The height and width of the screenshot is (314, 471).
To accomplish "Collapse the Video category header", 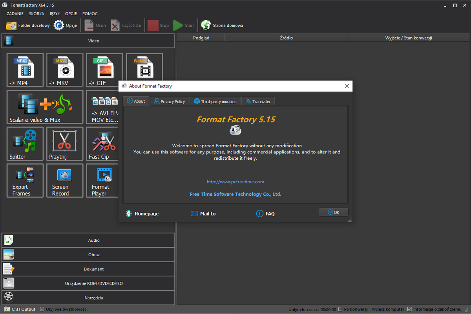I will (x=88, y=41).
